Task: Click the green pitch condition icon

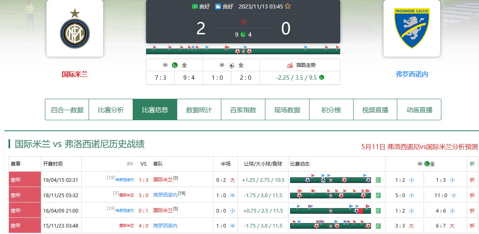Action: coord(195,6)
